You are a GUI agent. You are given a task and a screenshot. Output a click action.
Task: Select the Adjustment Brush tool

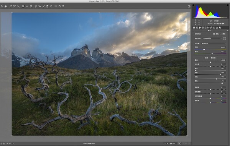point(44,6)
